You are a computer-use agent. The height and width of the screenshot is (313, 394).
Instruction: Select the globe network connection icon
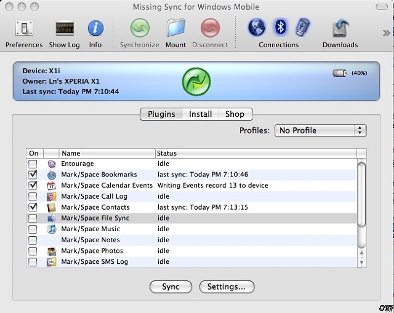tap(257, 27)
